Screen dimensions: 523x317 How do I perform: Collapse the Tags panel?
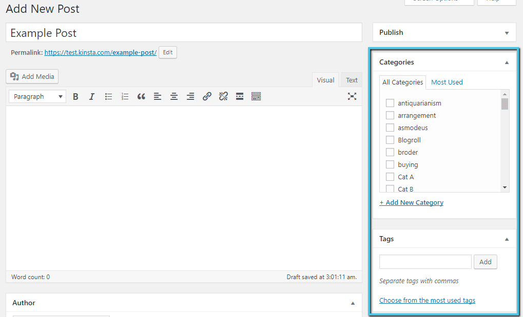point(507,239)
